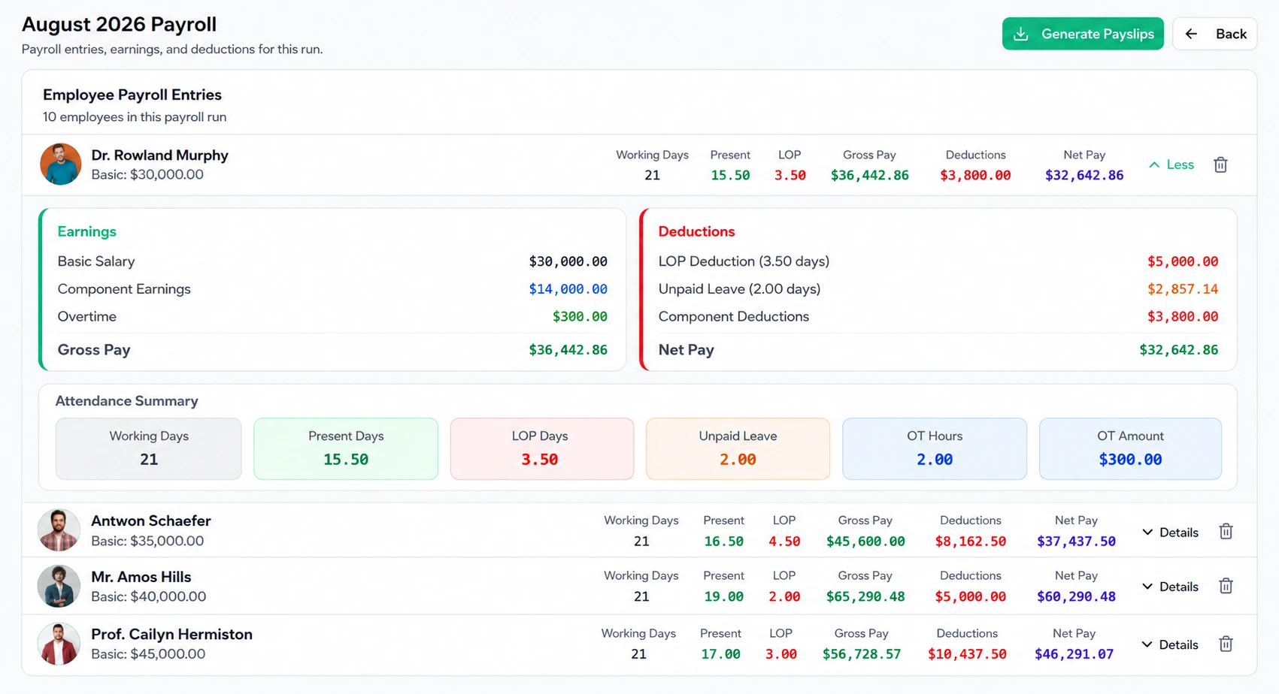Go back with the Back button
This screenshot has height=694, width=1279.
click(x=1214, y=34)
